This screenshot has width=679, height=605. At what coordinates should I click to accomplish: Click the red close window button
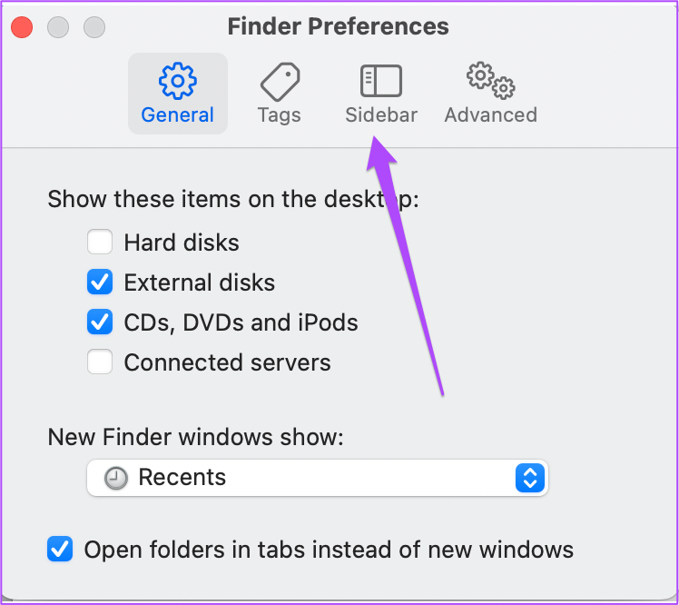pyautogui.click(x=22, y=27)
